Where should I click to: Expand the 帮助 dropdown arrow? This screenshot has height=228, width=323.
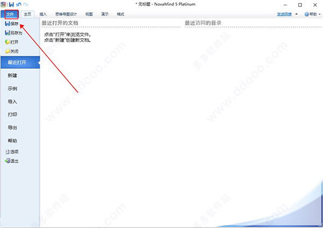(320, 14)
